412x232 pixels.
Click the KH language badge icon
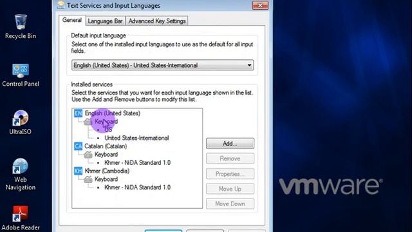click(x=79, y=171)
